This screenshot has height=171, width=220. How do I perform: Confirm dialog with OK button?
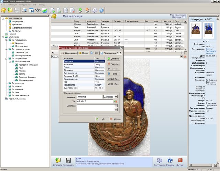pyautogui.click(x=101, y=119)
